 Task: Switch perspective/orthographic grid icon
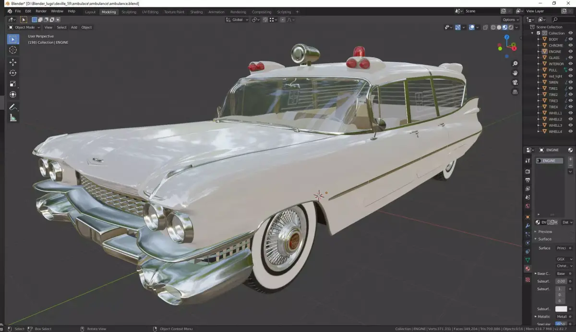click(515, 92)
